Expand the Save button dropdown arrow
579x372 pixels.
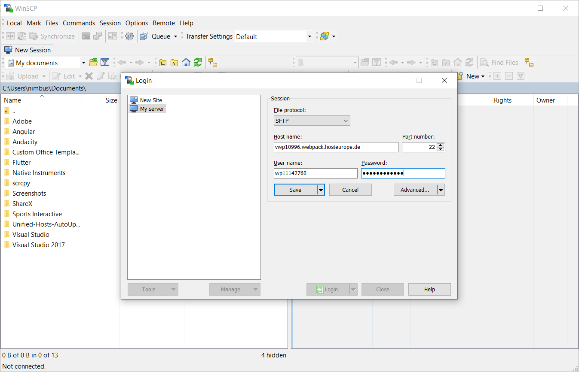pos(321,190)
